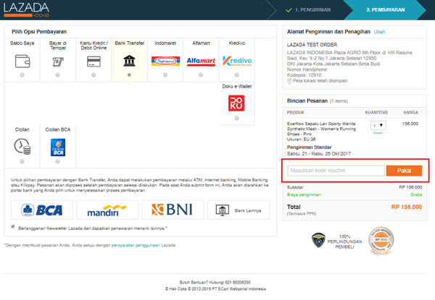Go to step 1. Pengiriman
The image size is (435, 300).
pos(312,10)
